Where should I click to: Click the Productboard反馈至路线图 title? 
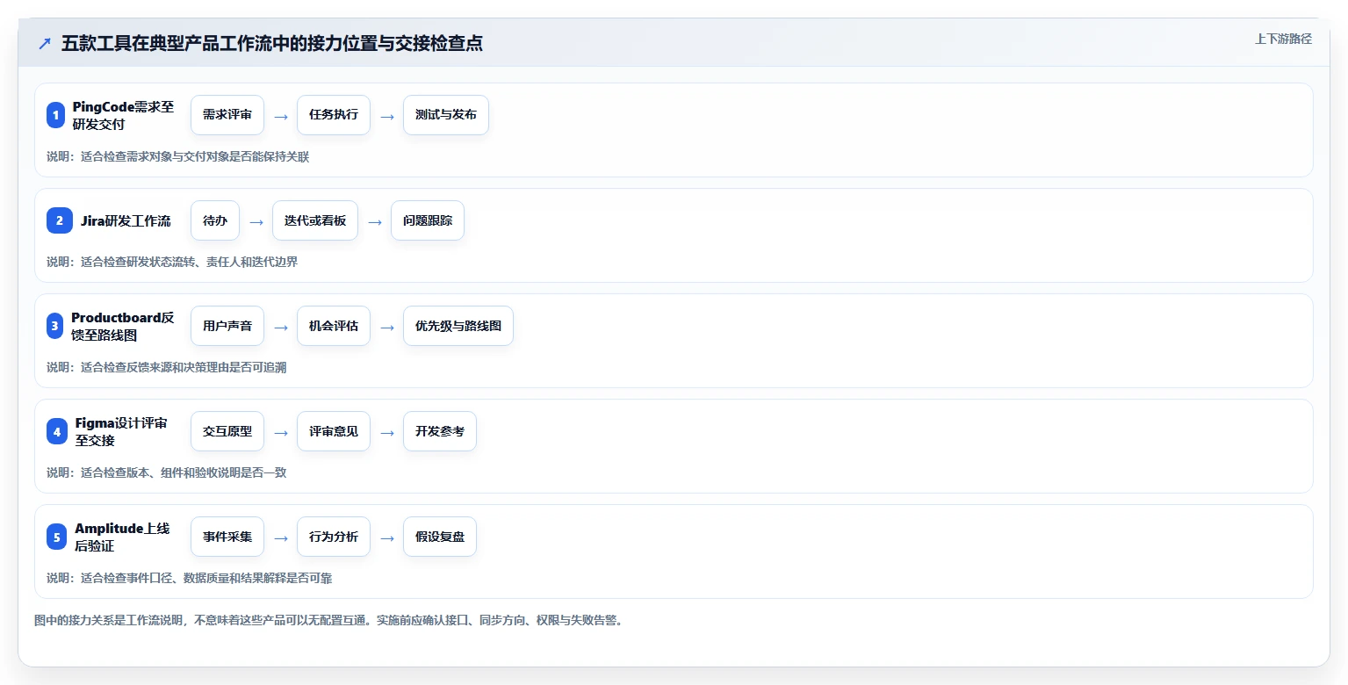coord(123,326)
